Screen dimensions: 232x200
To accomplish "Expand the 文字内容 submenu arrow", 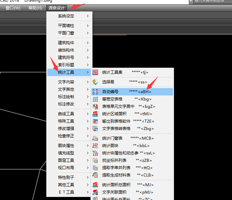I will [88, 82].
